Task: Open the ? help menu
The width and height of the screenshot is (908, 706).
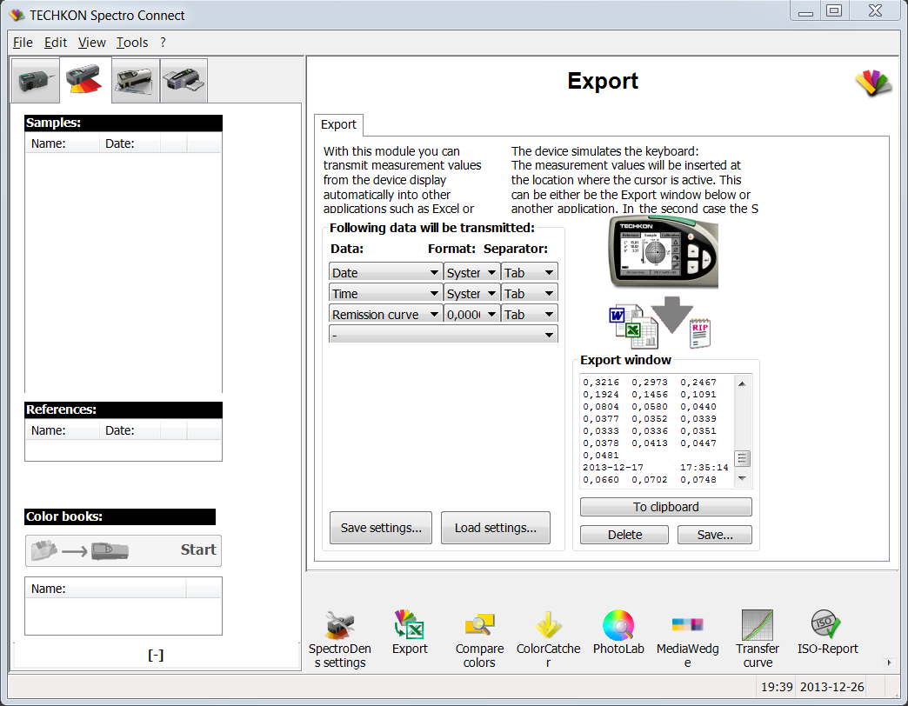Action: coord(164,43)
